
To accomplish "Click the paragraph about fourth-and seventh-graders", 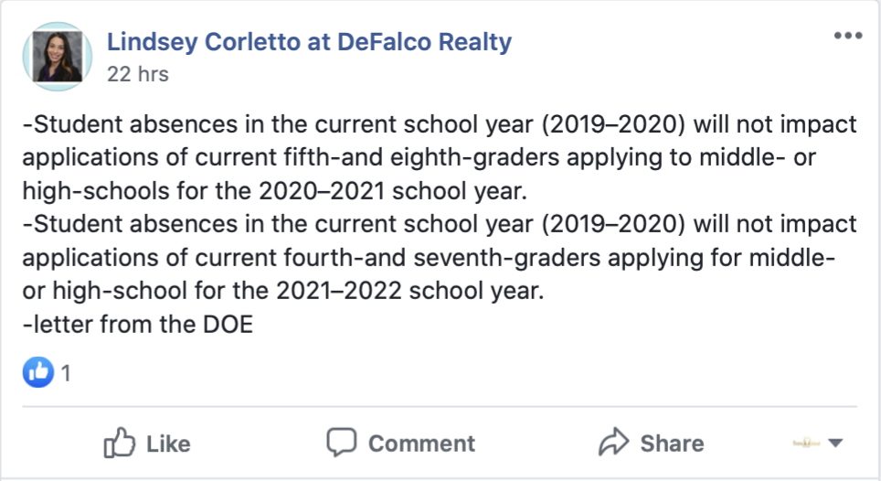I will (440, 257).
